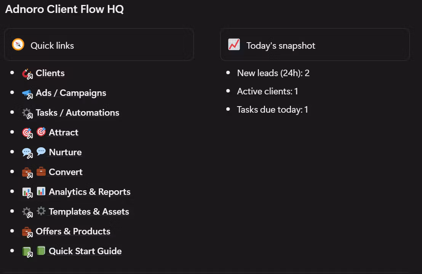Open the Offers & Products link

click(x=73, y=231)
